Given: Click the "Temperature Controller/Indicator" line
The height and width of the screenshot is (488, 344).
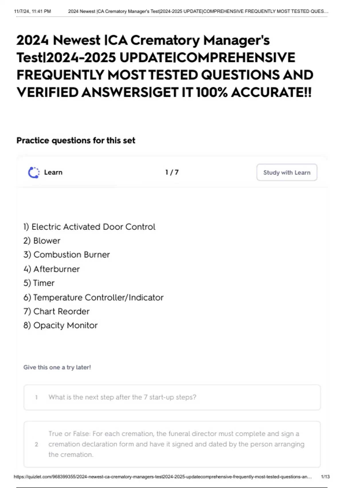Looking at the screenshot, I should pyautogui.click(x=93, y=298).
